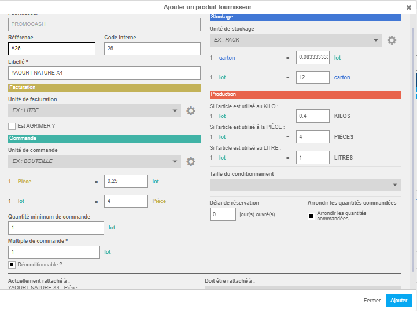Select the Code interne field
The height and width of the screenshot is (311, 417).
[x=152, y=49]
